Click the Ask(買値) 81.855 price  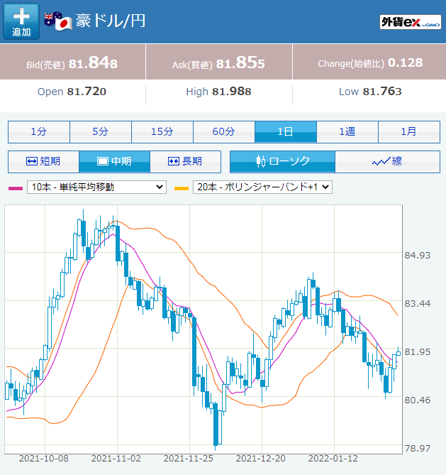coord(218,62)
